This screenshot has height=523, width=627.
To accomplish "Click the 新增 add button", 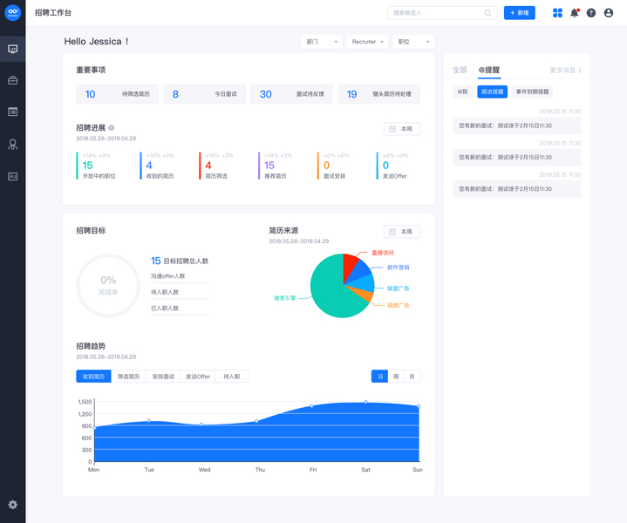I will click(x=520, y=13).
